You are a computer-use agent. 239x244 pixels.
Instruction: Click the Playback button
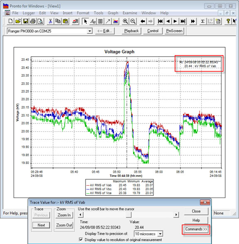[x=131, y=31]
